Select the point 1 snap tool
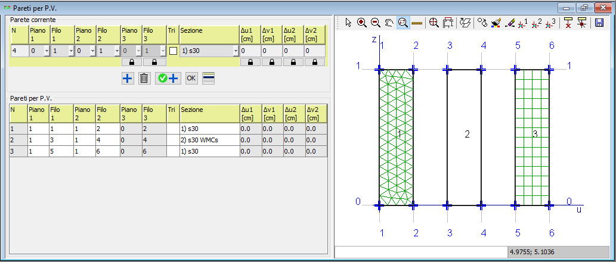 point(524,23)
